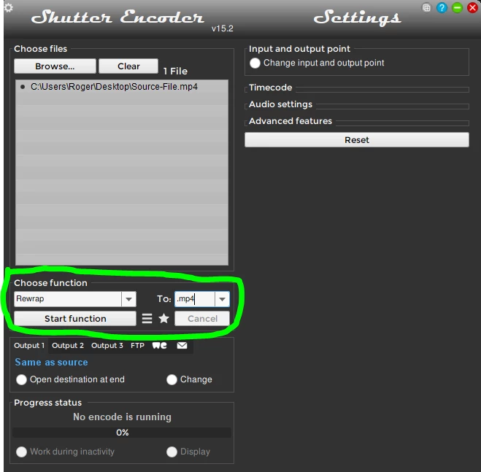Click the No encode is running status
The image size is (481, 472).
click(122, 417)
